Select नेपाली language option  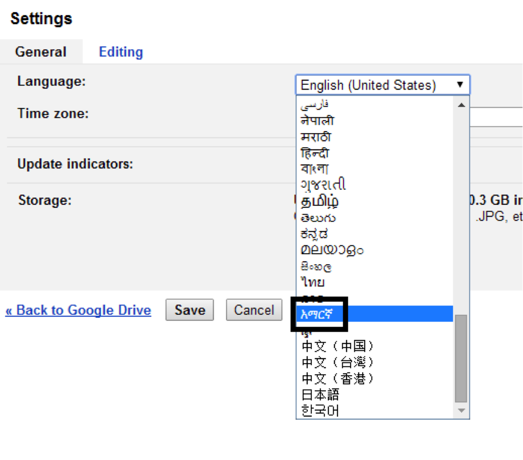[317, 121]
